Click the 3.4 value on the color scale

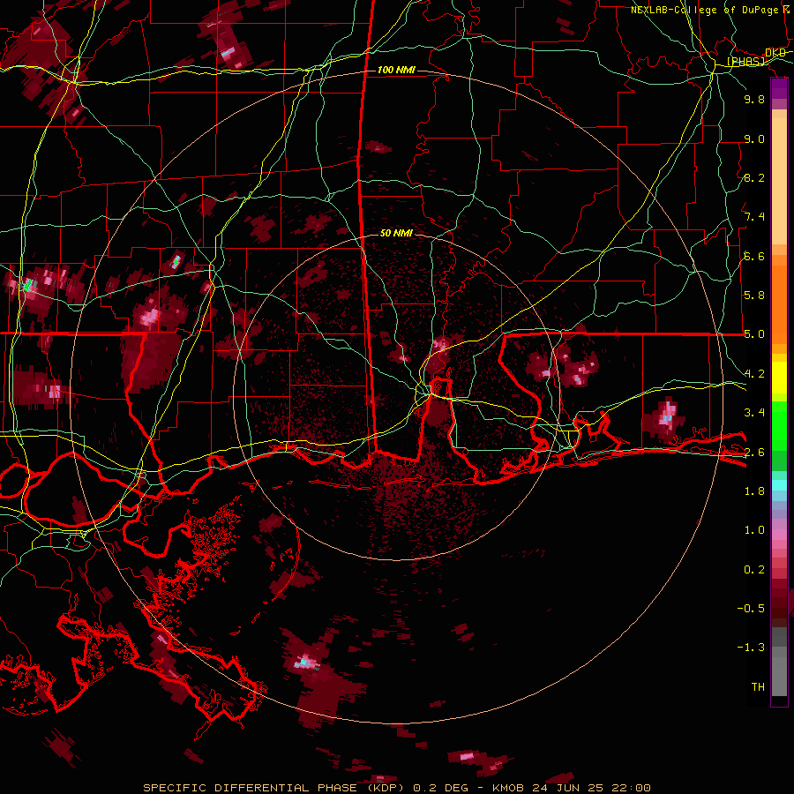click(x=754, y=413)
